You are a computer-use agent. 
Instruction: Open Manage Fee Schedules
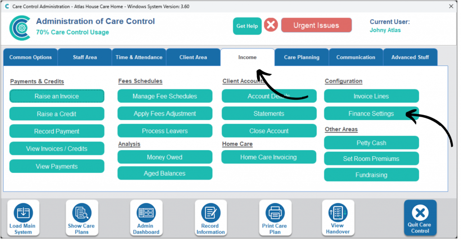pyautogui.click(x=165, y=96)
